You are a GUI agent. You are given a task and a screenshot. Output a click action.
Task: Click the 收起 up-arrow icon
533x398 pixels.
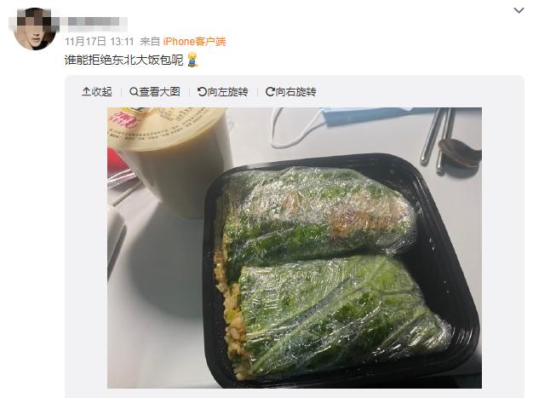pyautogui.click(x=86, y=91)
